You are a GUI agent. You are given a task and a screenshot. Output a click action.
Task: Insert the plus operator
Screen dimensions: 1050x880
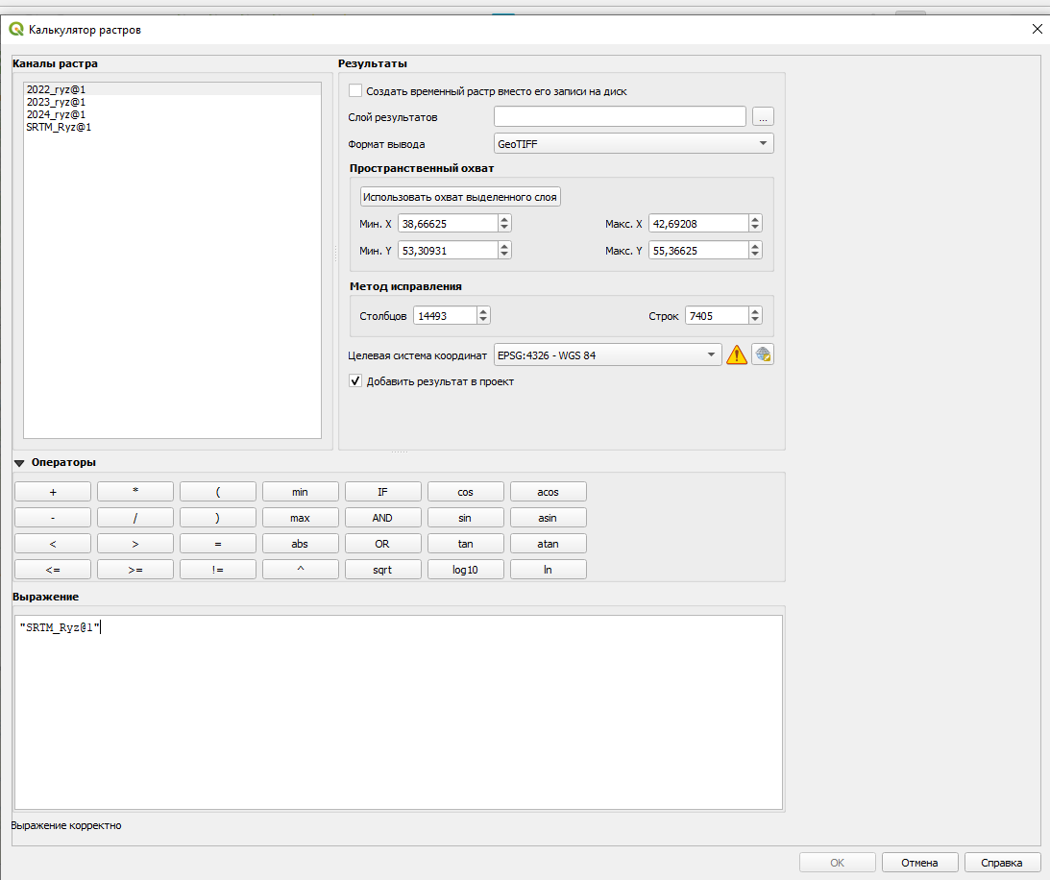[x=53, y=492]
